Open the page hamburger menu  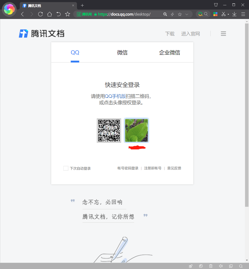point(223,34)
